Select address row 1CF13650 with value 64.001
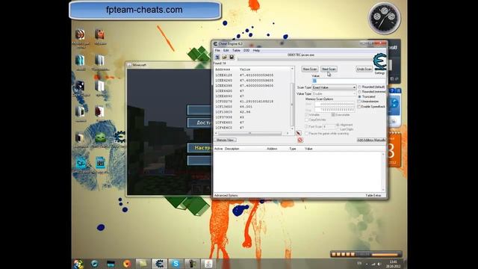This screenshot has width=478, height=269. [252, 107]
